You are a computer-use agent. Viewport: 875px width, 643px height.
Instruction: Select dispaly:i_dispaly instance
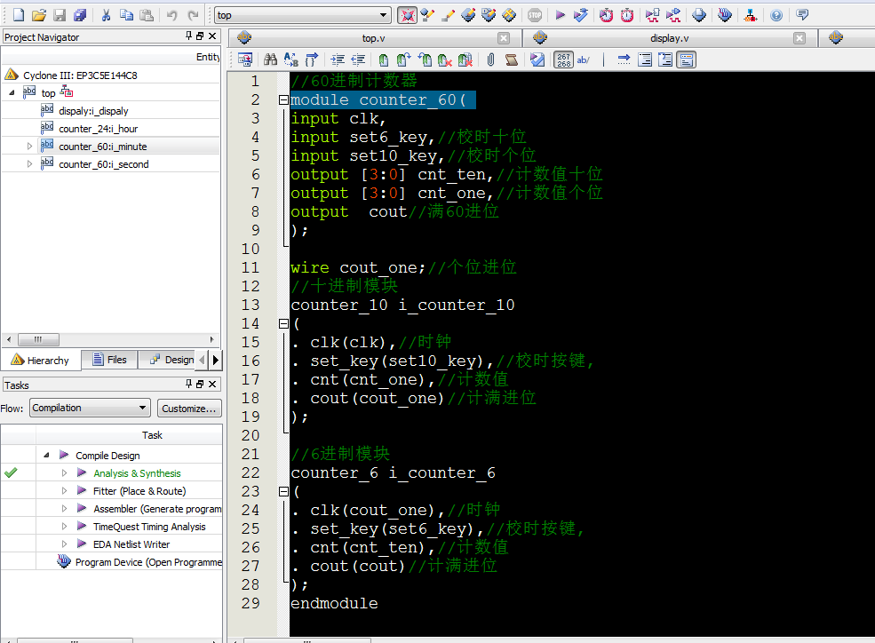[x=93, y=111]
